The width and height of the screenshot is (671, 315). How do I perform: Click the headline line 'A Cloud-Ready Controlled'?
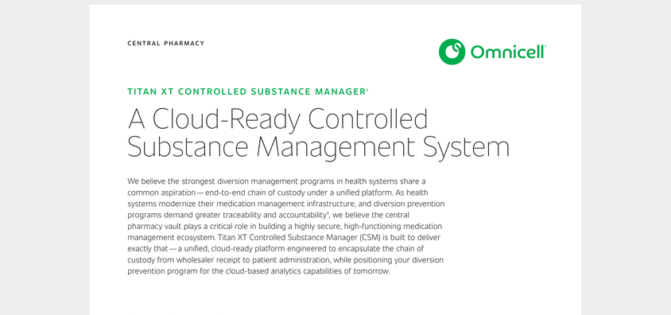[277, 119]
